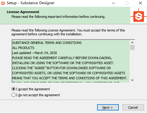Click the line starting "MEANS THAT YOU ACCEPT"
This screenshot has height=114, width=147.
(70, 78)
